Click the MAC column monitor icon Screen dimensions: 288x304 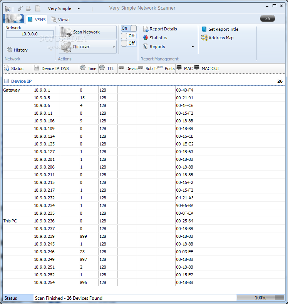(179, 67)
